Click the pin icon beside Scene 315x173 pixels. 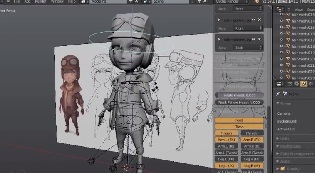click(278, 94)
